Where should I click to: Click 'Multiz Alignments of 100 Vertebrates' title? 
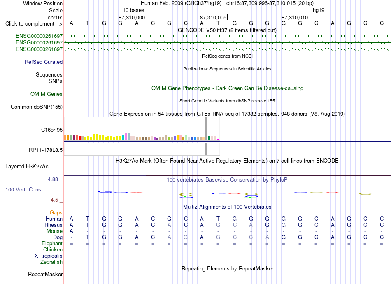pyautogui.click(x=227, y=207)
